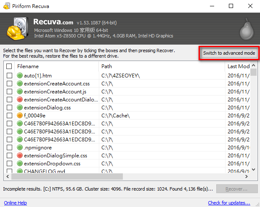The height and width of the screenshot is (207, 260).
Task: Select the extensionDialogSimple.css filename
Action: tap(56, 156)
